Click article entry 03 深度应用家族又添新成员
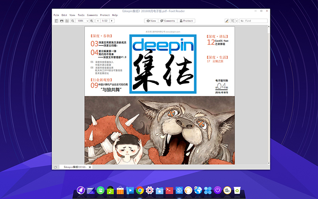Screen dimensions: 318x199 (x=108, y=44)
